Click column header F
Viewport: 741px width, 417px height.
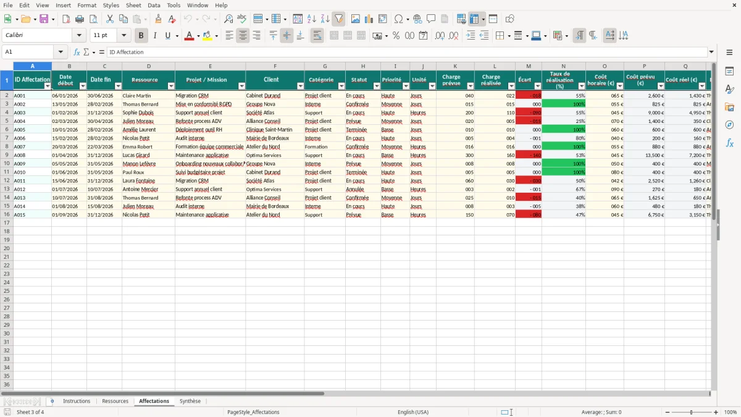(275, 66)
